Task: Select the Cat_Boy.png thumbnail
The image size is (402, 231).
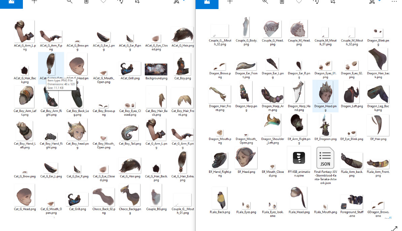Action: coord(182,65)
